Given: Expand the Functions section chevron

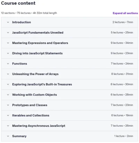Looking at the screenshot, I should 8,64.
